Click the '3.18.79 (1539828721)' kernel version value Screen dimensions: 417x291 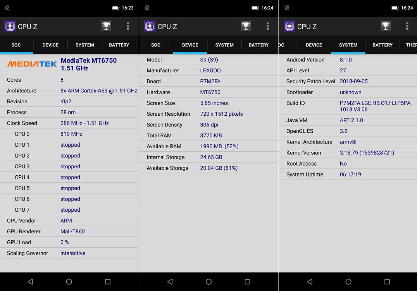pyautogui.click(x=367, y=153)
